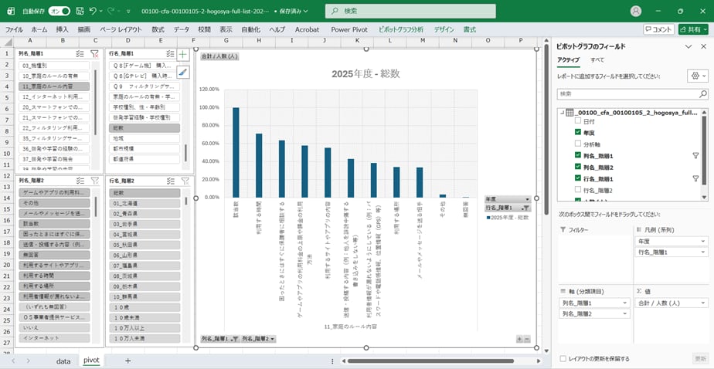Expand 合計 / 人数 (人) value field dropdown
The height and width of the screenshot is (369, 714).
click(703, 303)
